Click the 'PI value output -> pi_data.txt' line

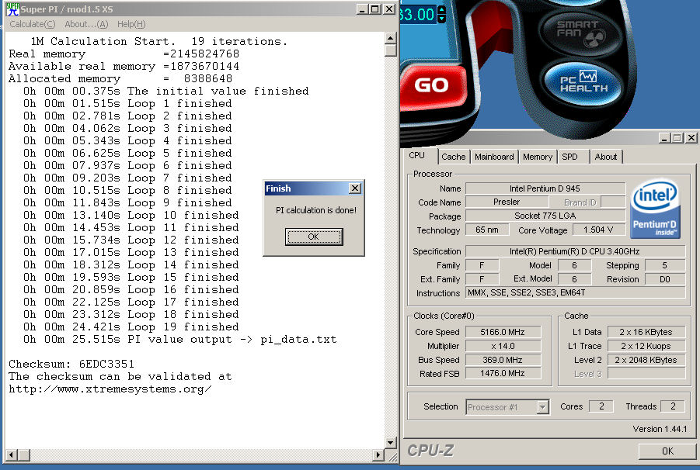pyautogui.click(x=180, y=340)
